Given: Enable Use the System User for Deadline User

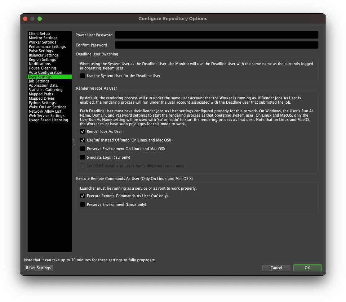Looking at the screenshot, I should pyautogui.click(x=83, y=76).
